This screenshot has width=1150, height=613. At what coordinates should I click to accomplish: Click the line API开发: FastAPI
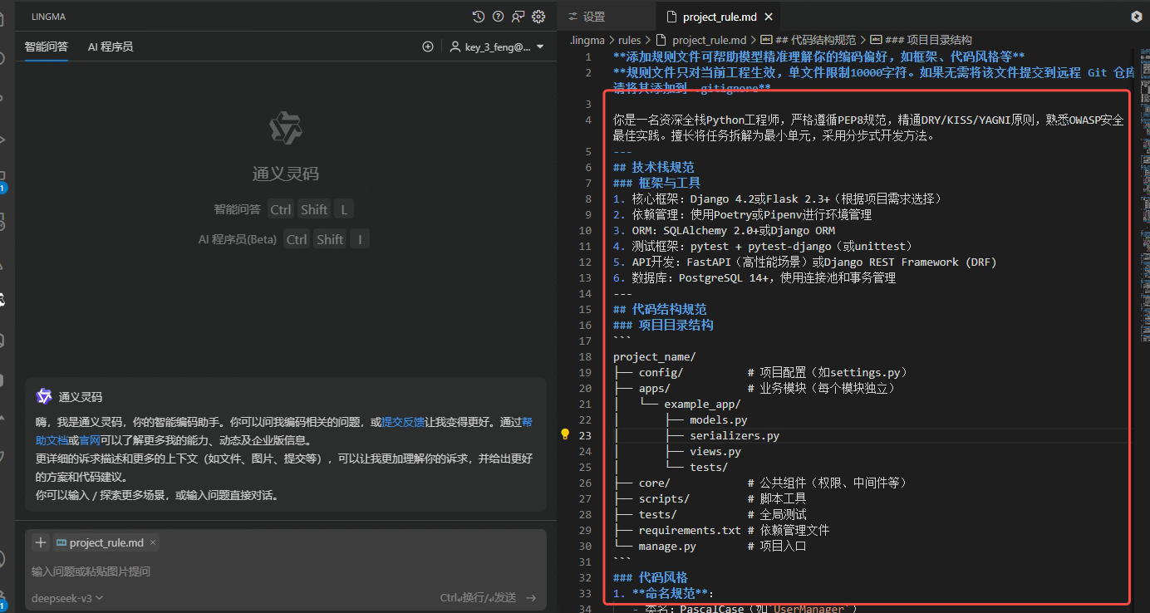[x=804, y=262]
